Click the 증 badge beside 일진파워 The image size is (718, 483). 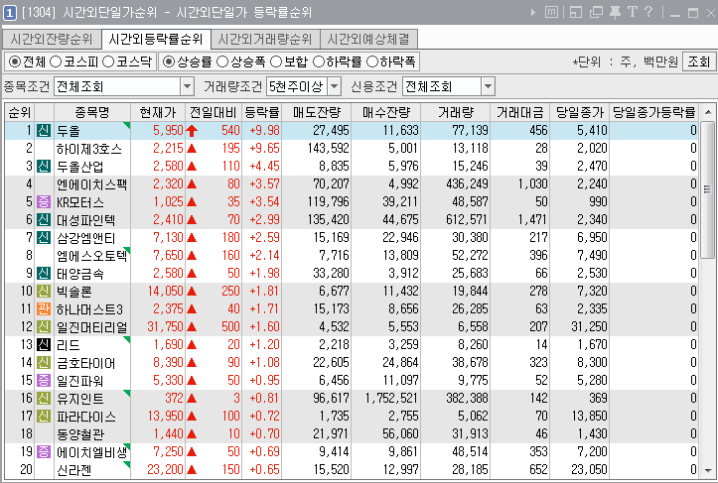coord(44,380)
